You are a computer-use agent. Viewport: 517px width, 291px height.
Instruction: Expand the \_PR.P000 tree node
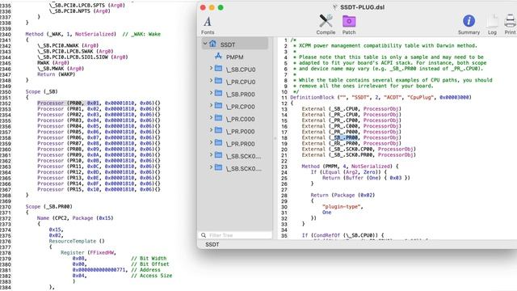pyautogui.click(x=211, y=130)
